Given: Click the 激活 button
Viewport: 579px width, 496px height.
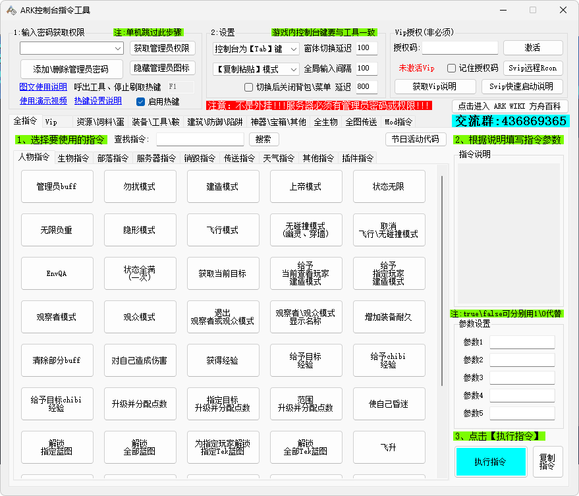Looking at the screenshot, I should point(533,47).
